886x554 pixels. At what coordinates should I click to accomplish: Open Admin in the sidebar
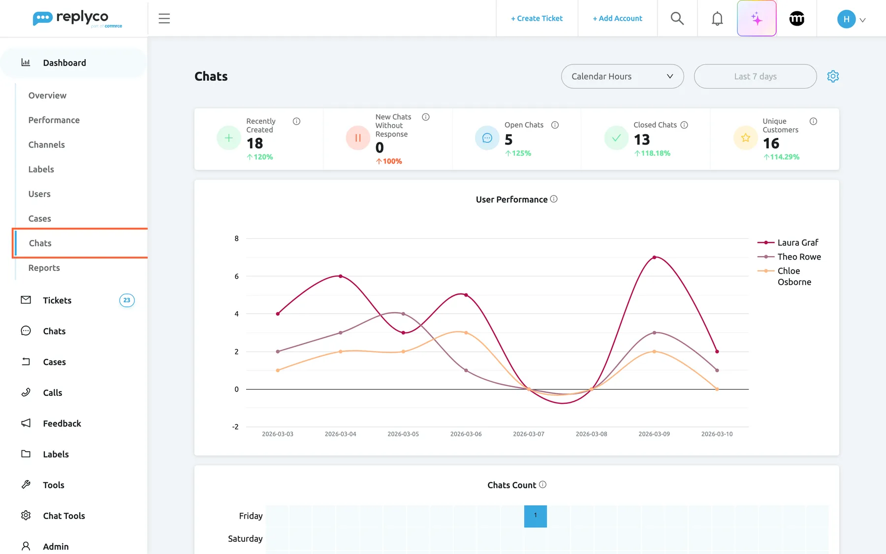point(56,547)
